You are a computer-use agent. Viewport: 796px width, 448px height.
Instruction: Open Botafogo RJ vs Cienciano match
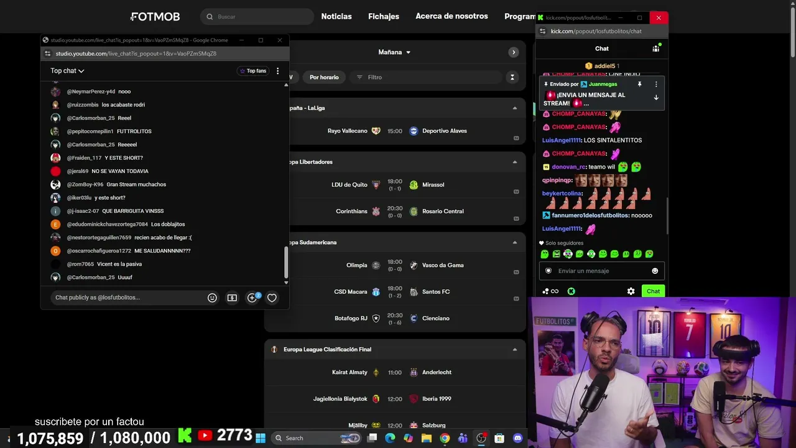click(396, 319)
